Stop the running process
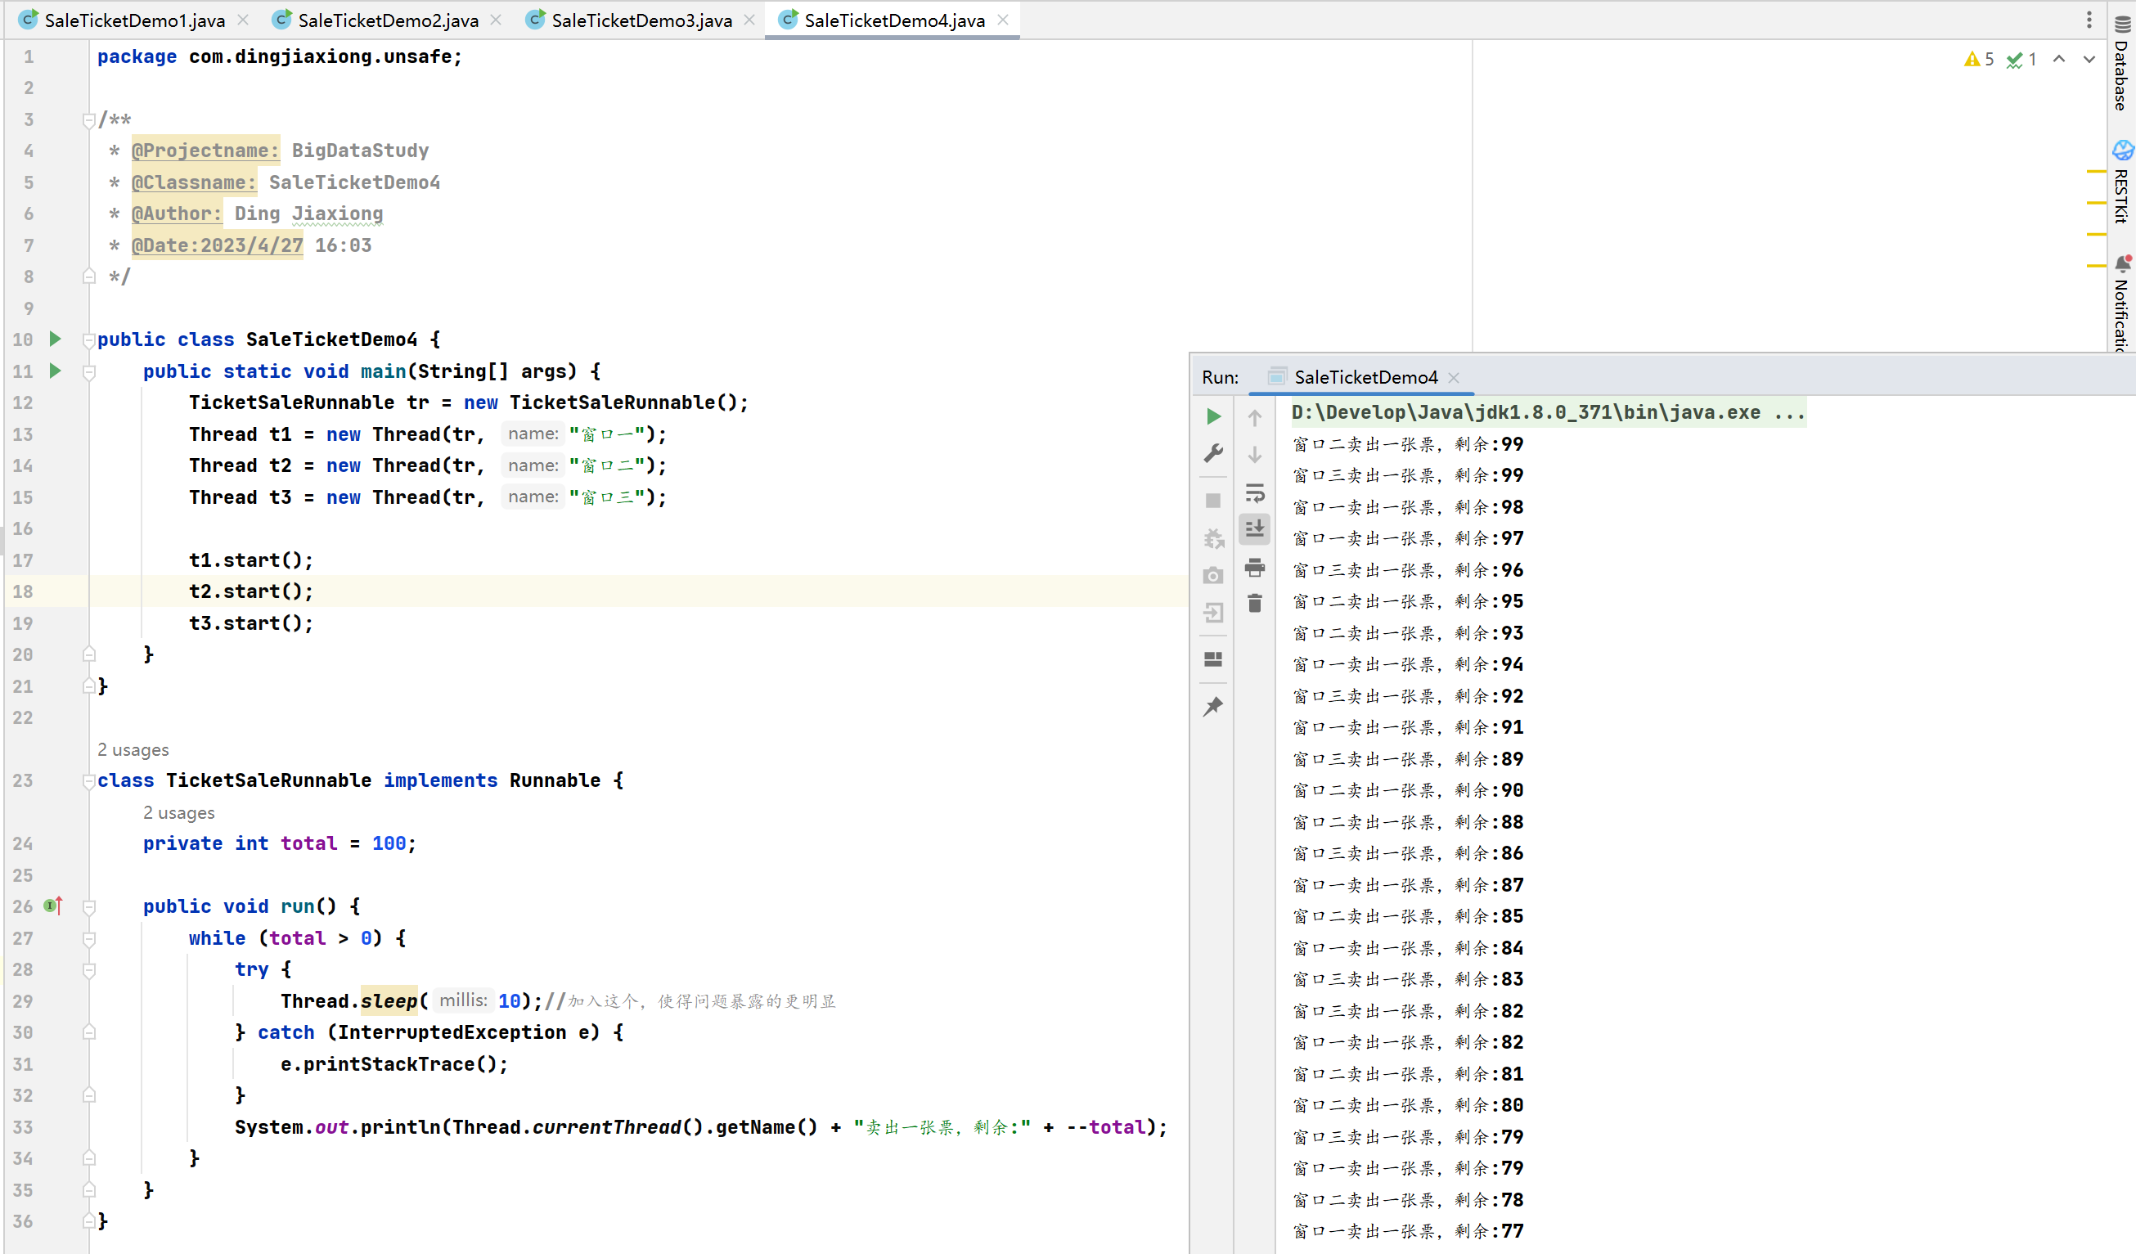Viewport: 2136px width, 1254px height. coord(1213,500)
